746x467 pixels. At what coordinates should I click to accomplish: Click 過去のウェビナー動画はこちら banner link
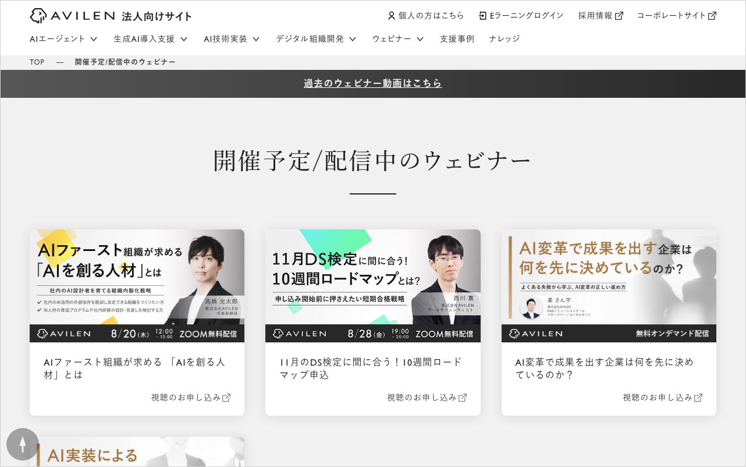(373, 83)
